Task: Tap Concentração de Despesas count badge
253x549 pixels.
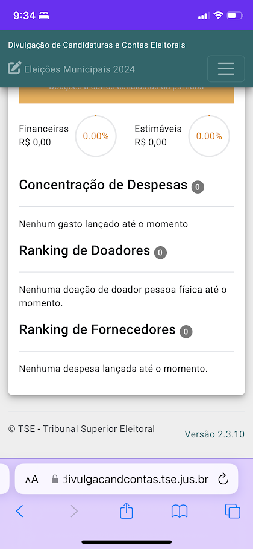Action: 198,187
